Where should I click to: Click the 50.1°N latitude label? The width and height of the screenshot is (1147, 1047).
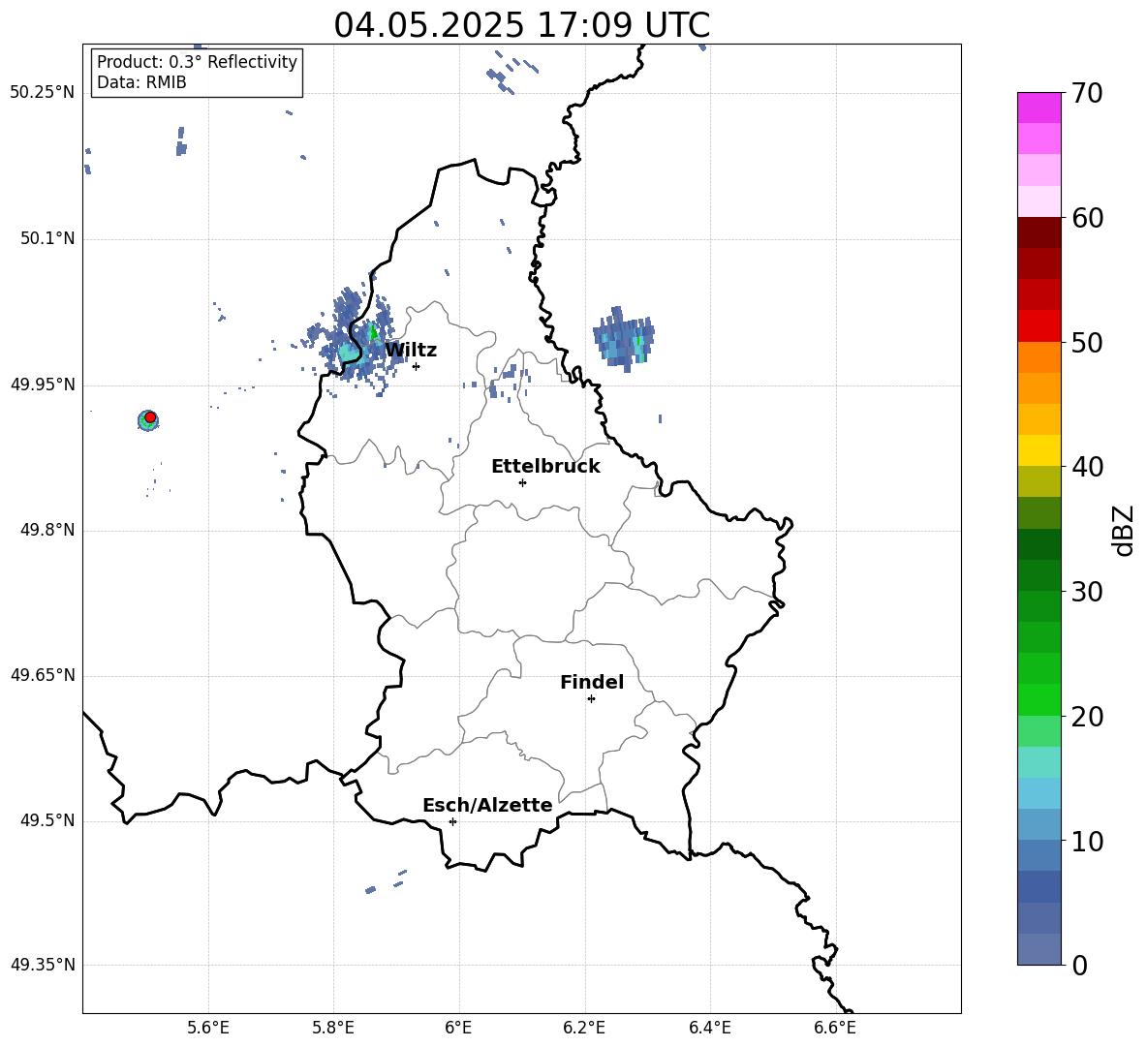47,239
